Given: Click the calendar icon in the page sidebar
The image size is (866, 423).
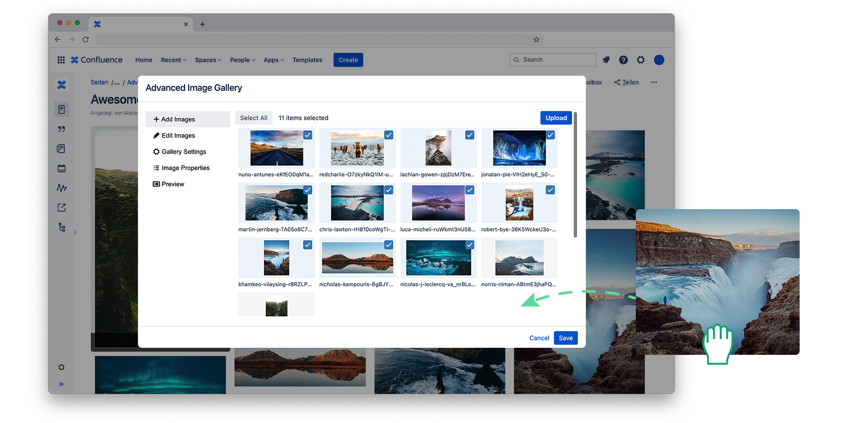Looking at the screenshot, I should 62,168.
